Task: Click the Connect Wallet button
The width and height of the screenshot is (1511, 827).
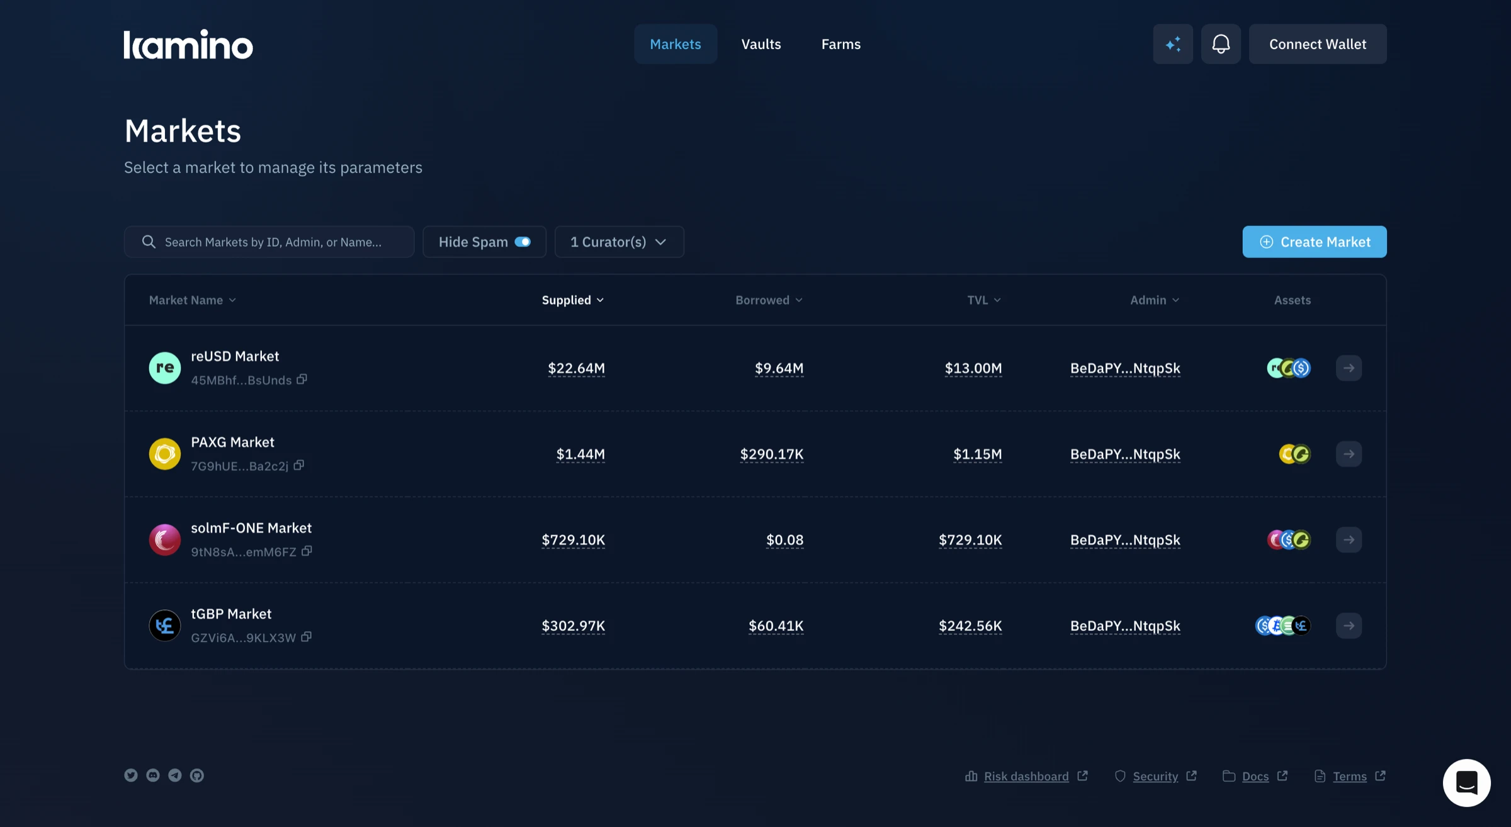Action: (1318, 44)
